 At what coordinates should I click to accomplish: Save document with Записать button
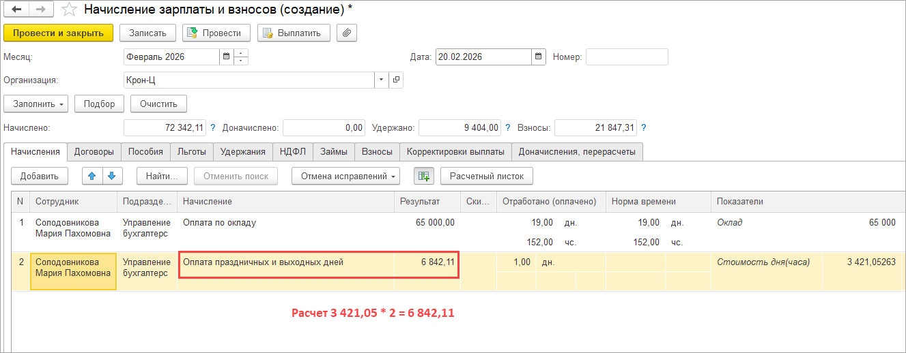[x=147, y=33]
